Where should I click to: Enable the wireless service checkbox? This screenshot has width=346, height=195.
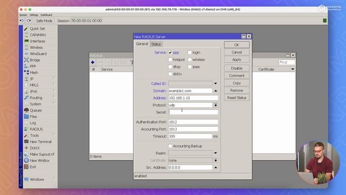point(190,60)
